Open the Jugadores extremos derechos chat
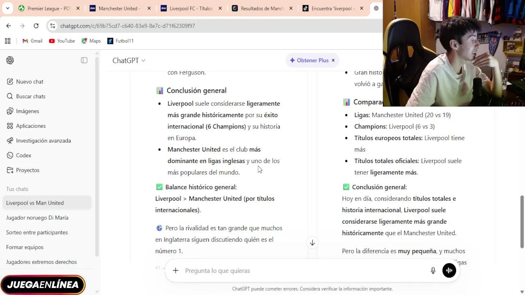The image size is (525, 295). [47, 262]
